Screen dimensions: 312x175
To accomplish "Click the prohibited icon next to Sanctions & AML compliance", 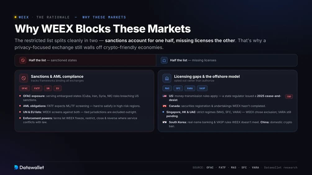I will click(x=24, y=78).
